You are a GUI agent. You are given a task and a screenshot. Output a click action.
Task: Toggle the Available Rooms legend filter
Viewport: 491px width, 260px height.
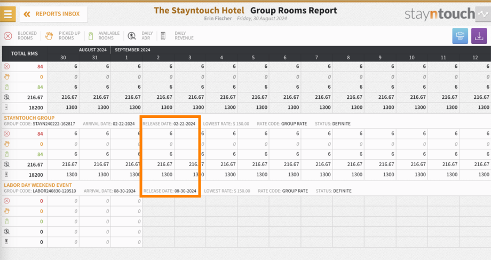point(104,36)
